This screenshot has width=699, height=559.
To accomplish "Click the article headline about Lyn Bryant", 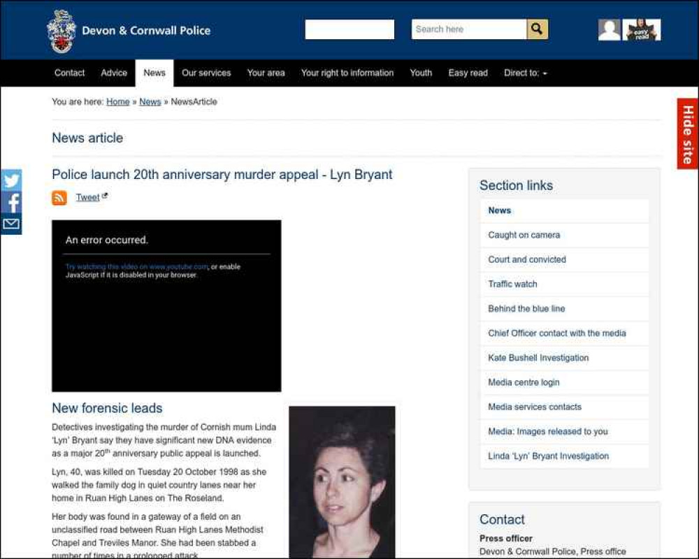I will coord(222,174).
